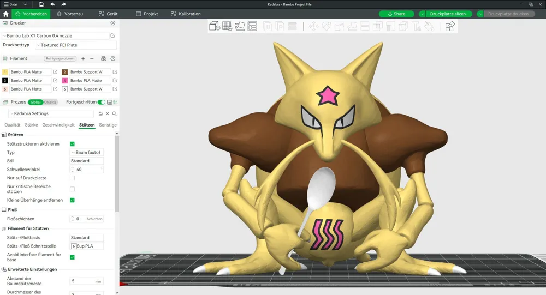Screen dimensions: 546x295
Task: Click the Undo arrow
Action: tap(52, 4)
